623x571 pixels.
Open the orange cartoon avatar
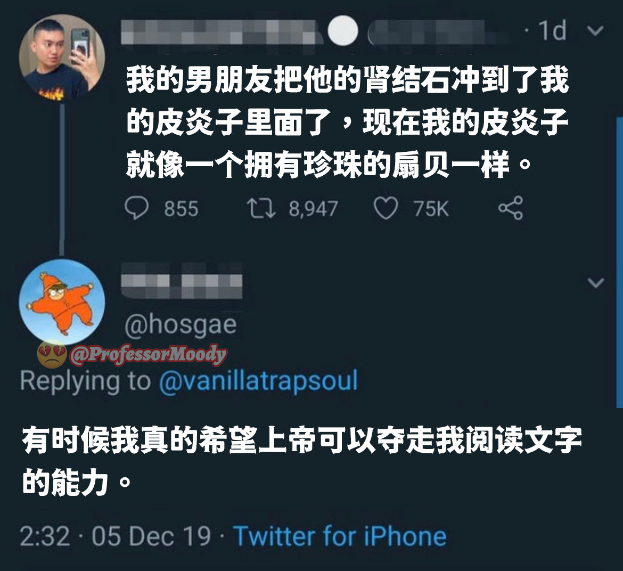pos(62,302)
